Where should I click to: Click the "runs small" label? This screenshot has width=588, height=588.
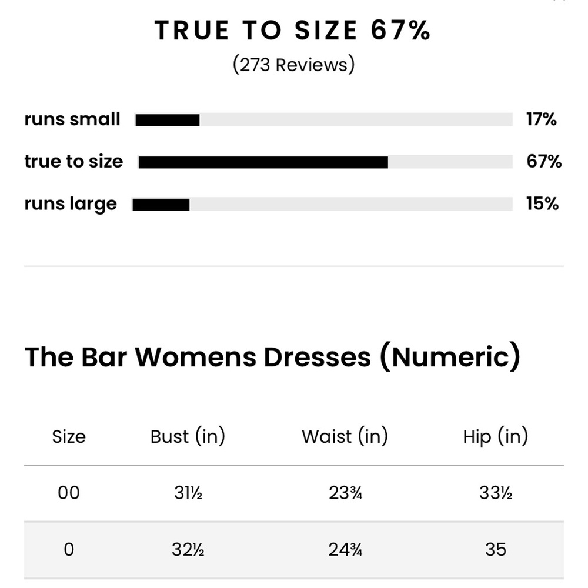[72, 119]
